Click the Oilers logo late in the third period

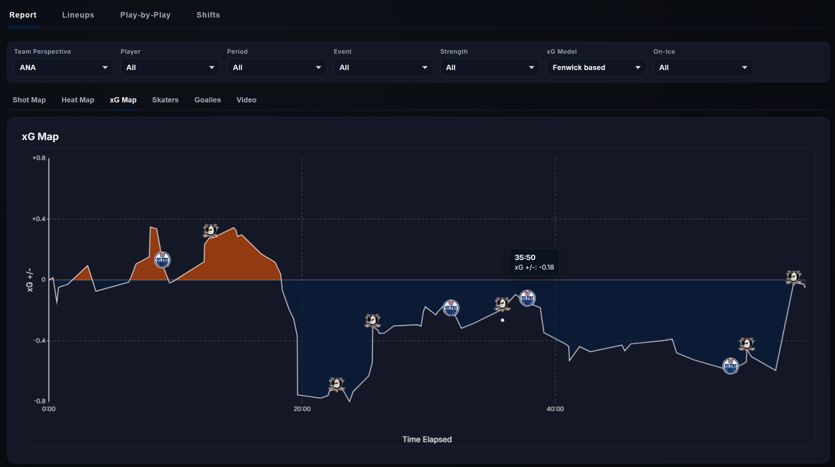coord(730,366)
